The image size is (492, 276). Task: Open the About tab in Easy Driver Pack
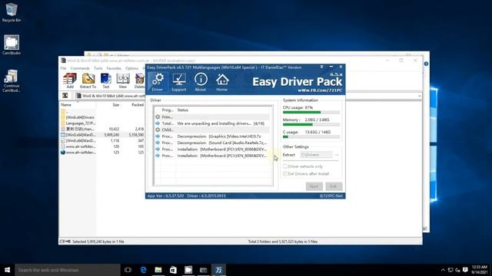pyautogui.click(x=201, y=82)
